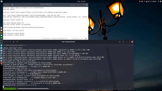Screen dimensions: 162x91
Task: Click 'sudo systemctl enable docker' line
Action: tap(14, 34)
